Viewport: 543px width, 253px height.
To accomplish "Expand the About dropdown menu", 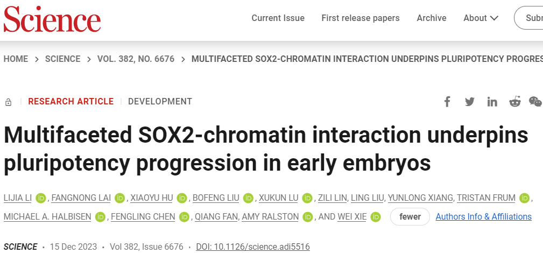I will [481, 18].
